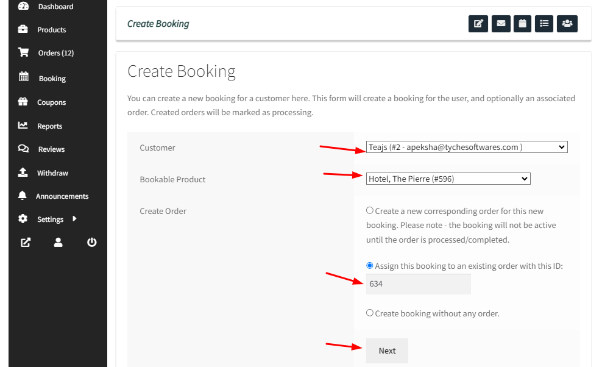Image resolution: width=602 pixels, height=367 pixels.
Task: Open Announcements menu item
Action: click(62, 196)
